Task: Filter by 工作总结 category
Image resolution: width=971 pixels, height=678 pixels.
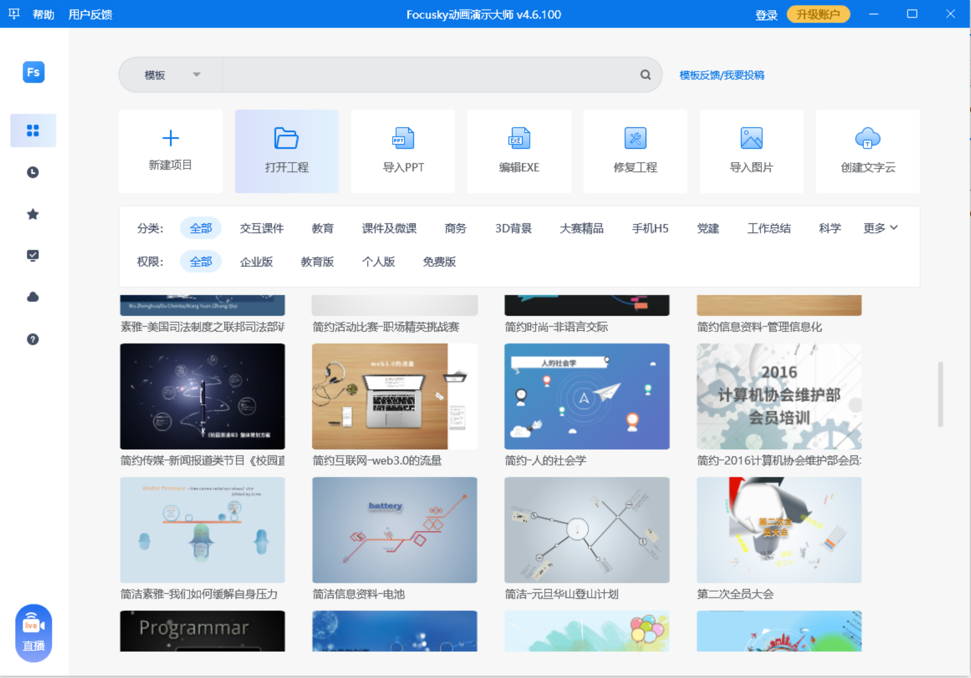Action: (x=769, y=228)
